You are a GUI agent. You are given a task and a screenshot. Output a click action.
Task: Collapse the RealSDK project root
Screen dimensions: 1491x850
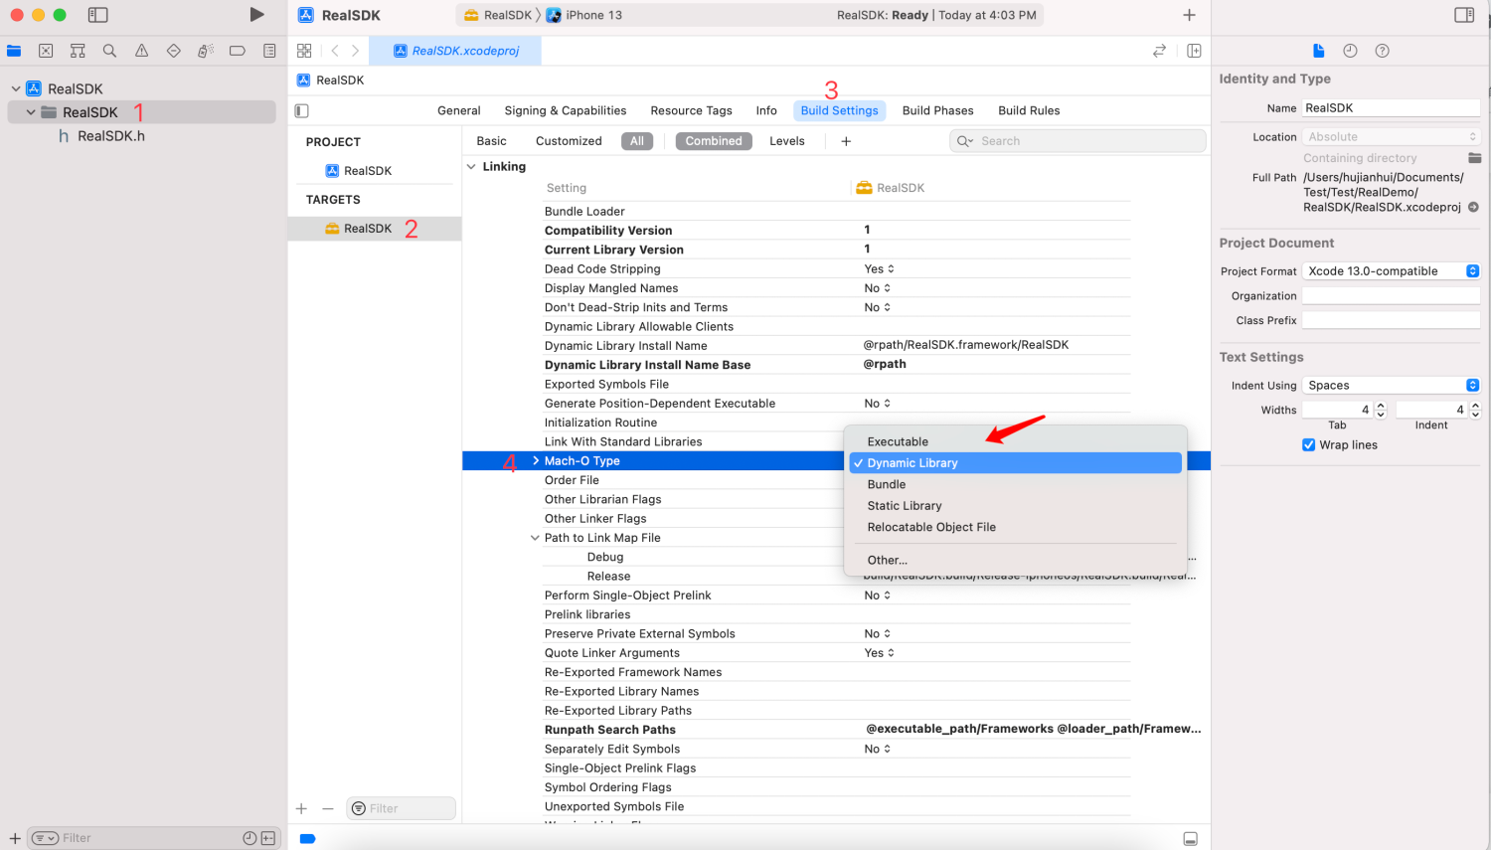[x=16, y=88]
